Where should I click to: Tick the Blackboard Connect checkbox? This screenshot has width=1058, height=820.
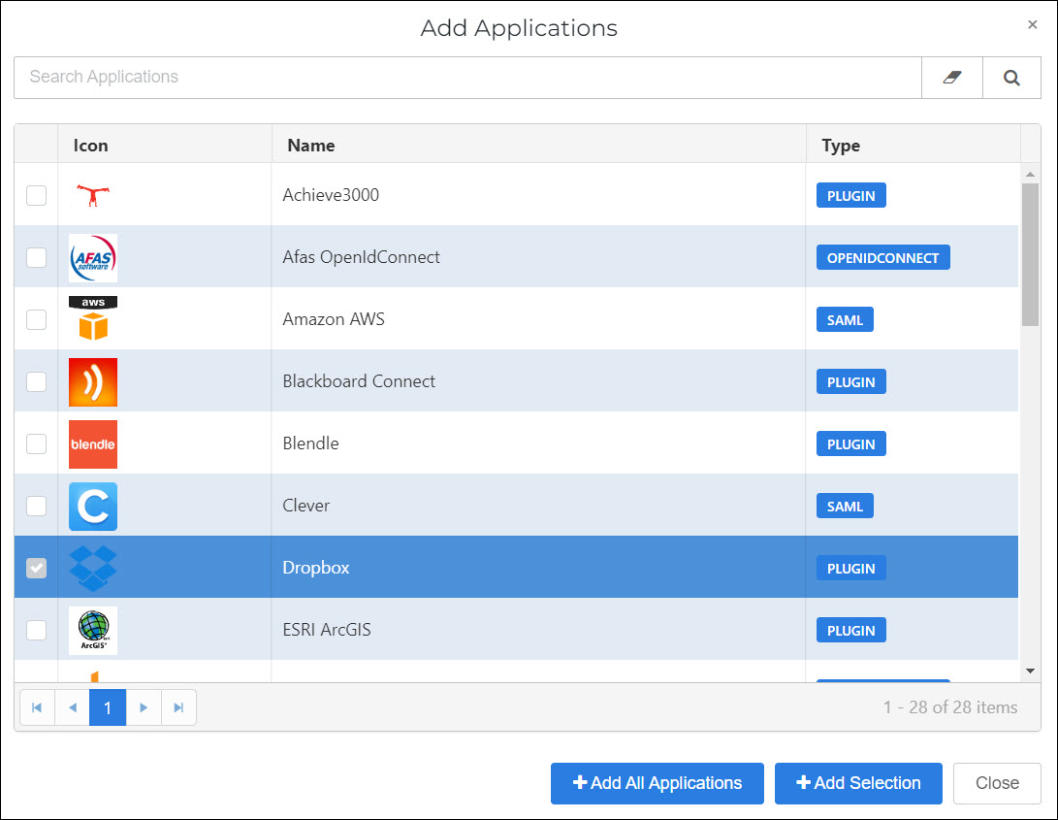(37, 381)
